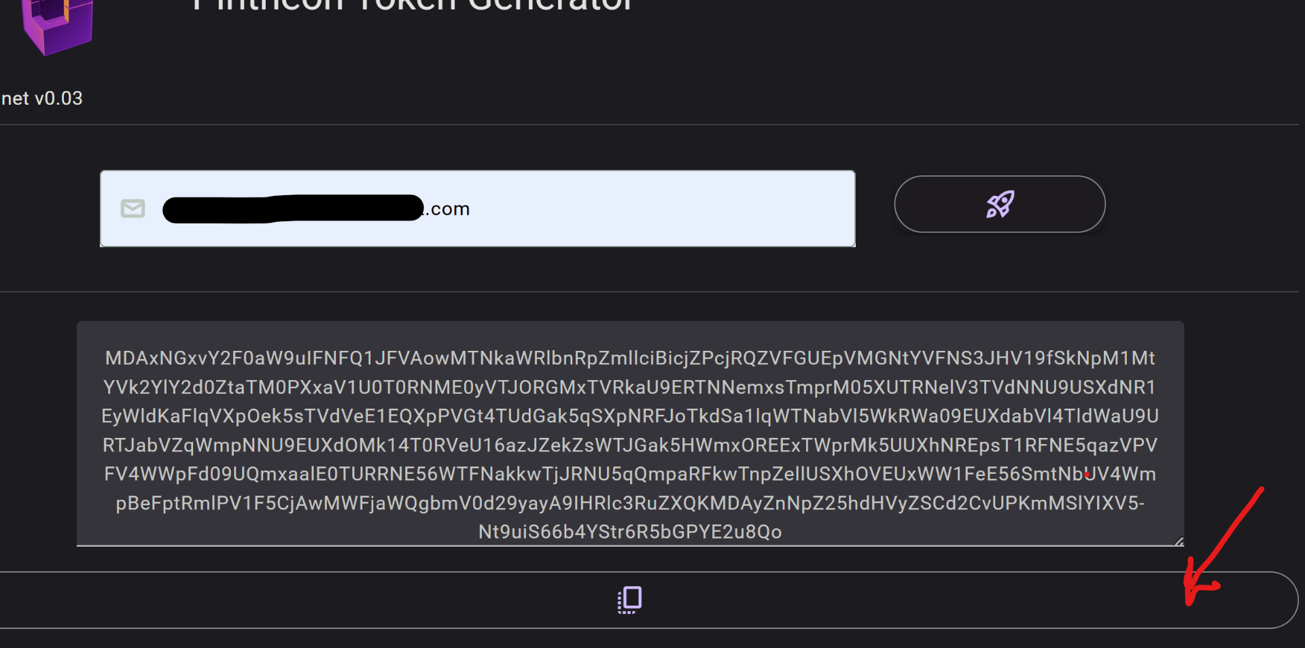
Task: Click token line starting with "RTJabVZq"
Action: (630, 445)
